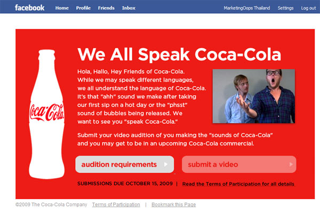Click the white Coca-Cola bottle image
The image size is (320, 213).
47,114
